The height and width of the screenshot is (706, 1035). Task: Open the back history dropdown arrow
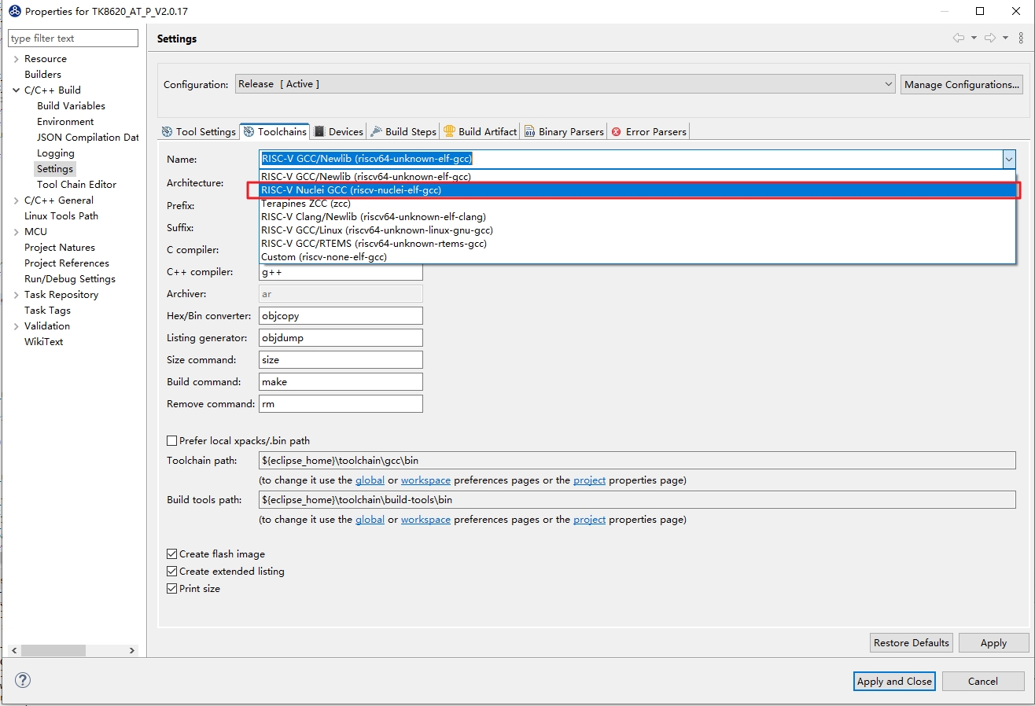974,38
